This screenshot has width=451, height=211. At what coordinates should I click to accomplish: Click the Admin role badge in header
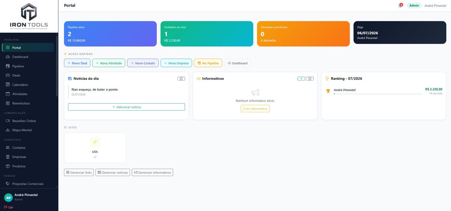pos(414,6)
